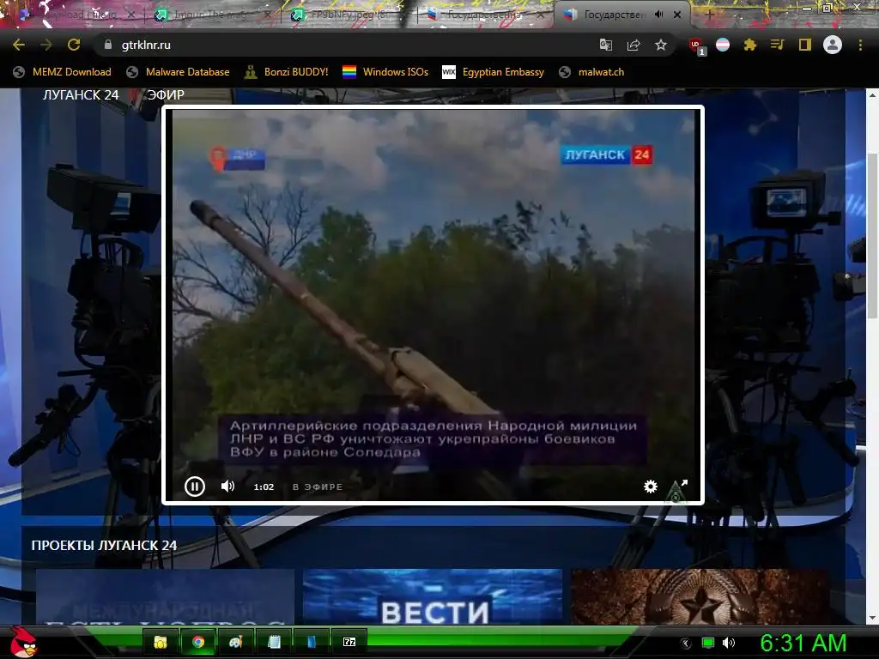879x659 pixels.
Task: Click the system volume tray icon
Action: [729, 644]
